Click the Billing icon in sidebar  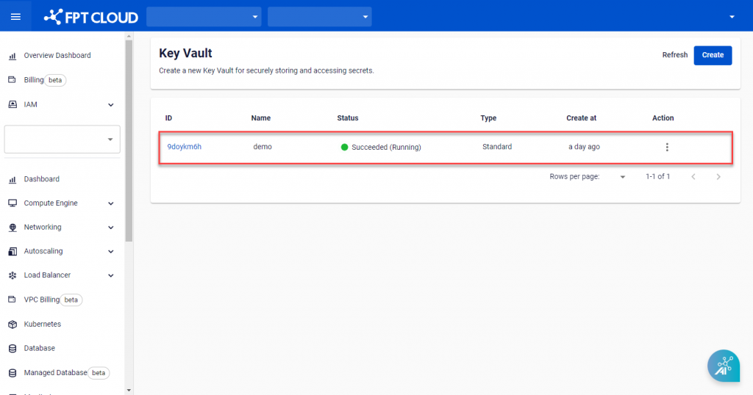tap(12, 80)
